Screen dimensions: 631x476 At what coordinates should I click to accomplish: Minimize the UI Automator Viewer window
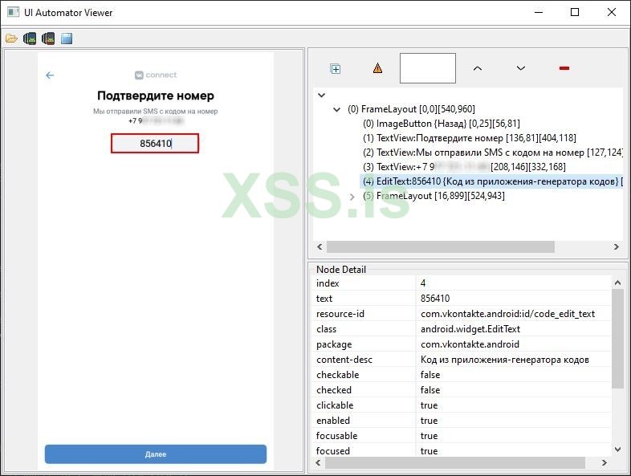(539, 12)
